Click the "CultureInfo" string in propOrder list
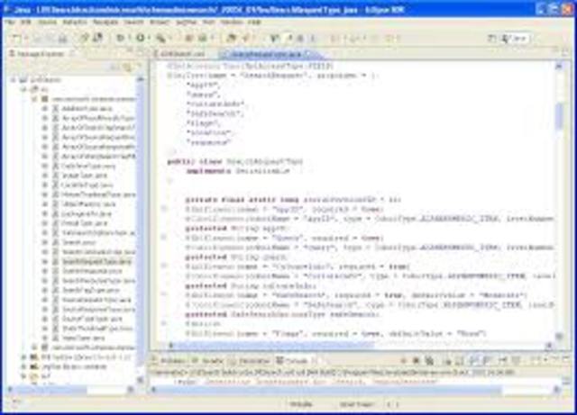The image size is (577, 415). (215, 104)
